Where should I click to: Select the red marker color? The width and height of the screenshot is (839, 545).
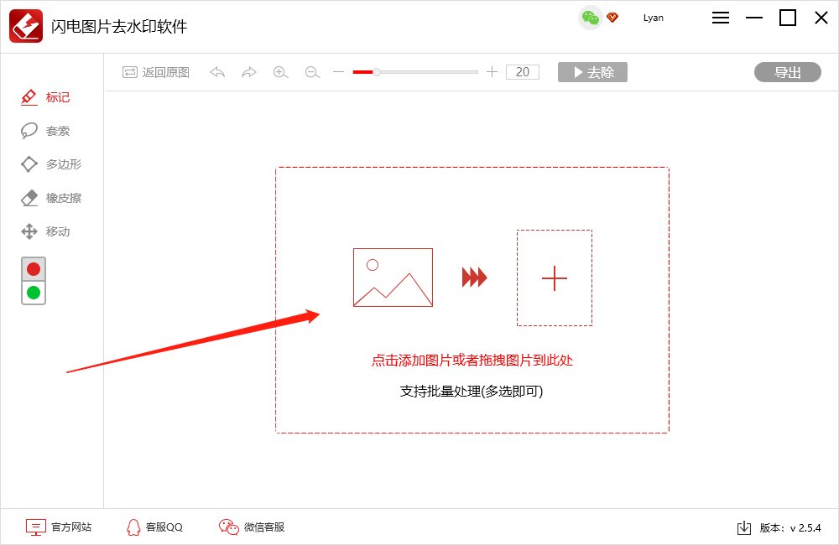pos(33,268)
